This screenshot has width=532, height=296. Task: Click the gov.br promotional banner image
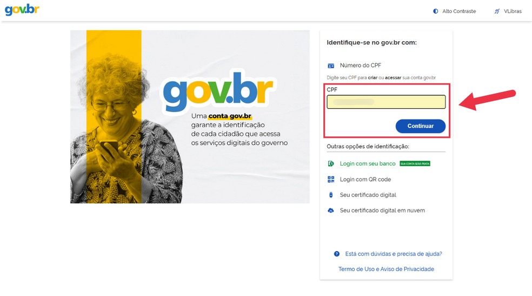click(x=190, y=117)
